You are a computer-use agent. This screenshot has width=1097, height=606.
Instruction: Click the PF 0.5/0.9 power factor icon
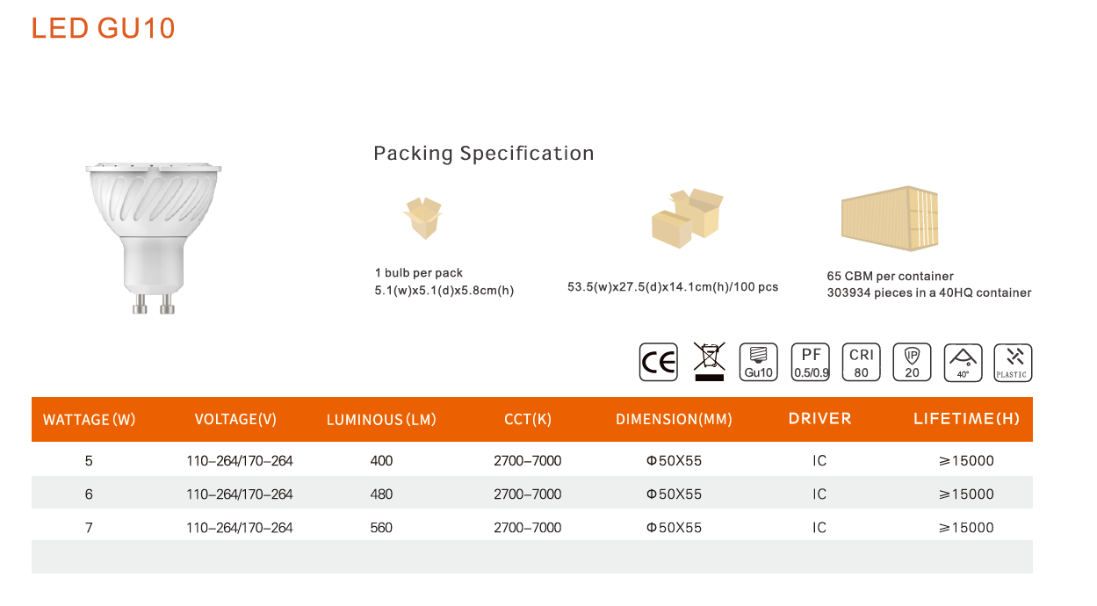coord(811,363)
